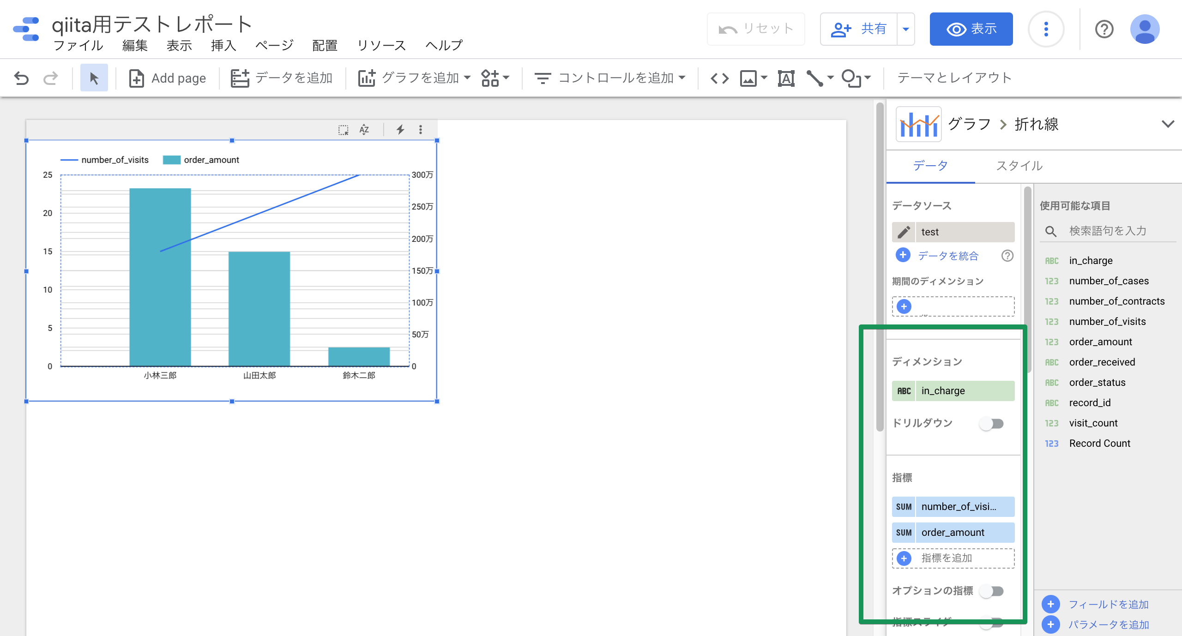
Task: Select the selection mode pointer tool
Action: [x=94, y=78]
